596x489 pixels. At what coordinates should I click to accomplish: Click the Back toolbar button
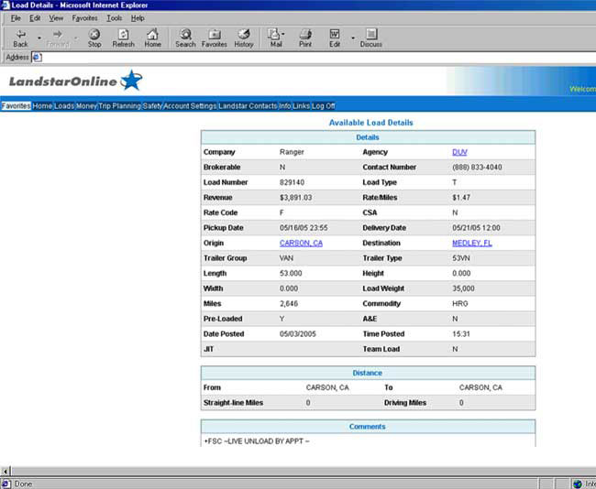20,38
